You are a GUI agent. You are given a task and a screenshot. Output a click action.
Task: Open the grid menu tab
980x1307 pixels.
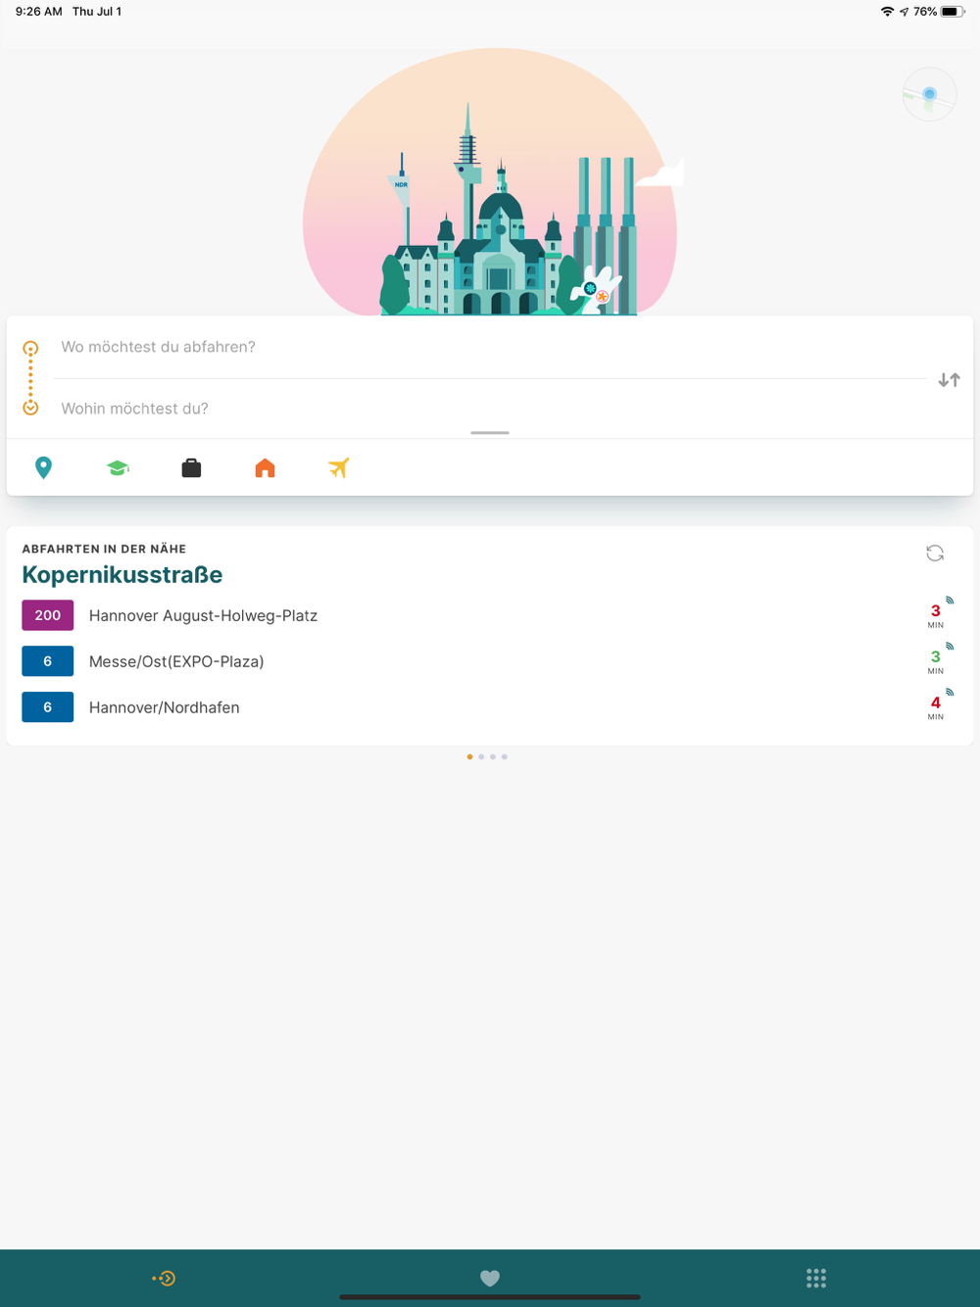[816, 1278]
